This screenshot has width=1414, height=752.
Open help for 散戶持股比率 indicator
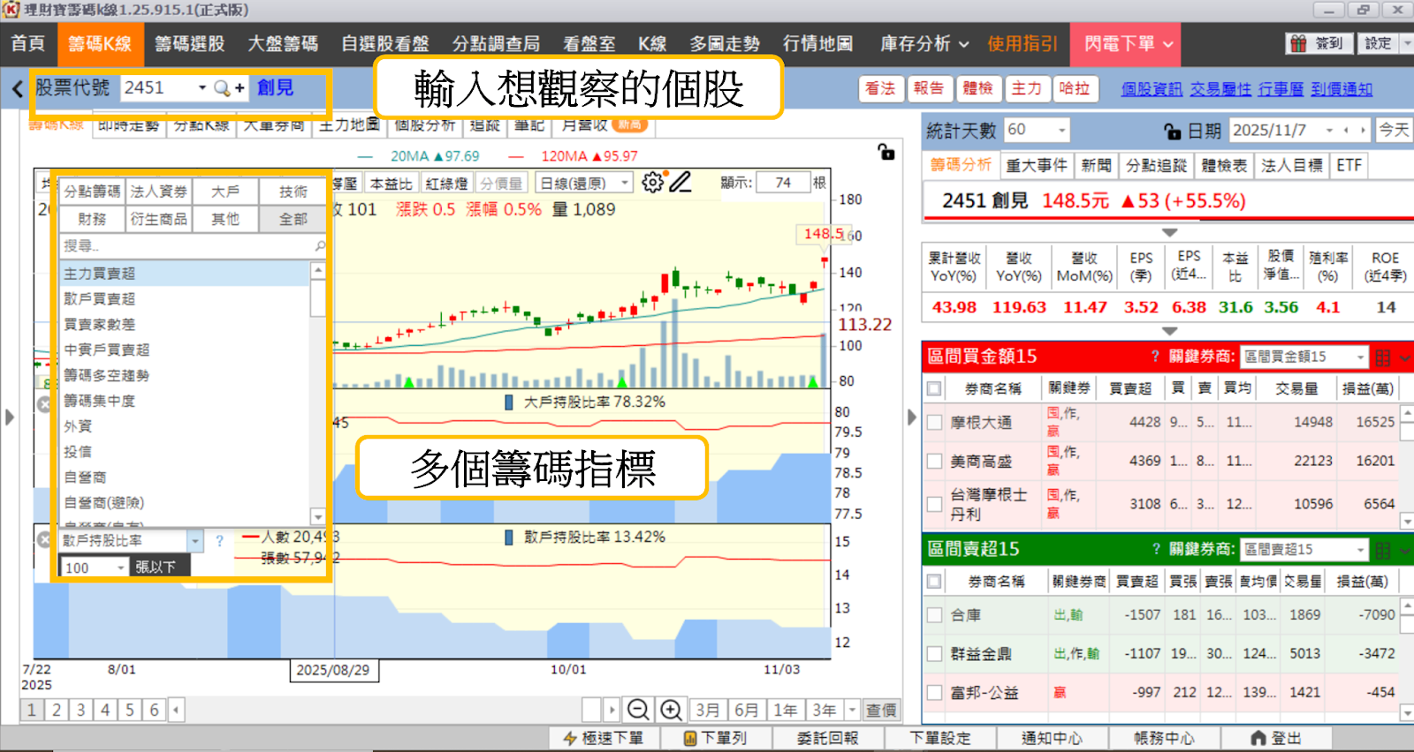(219, 540)
